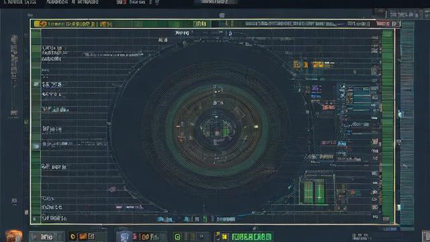Expand the first text row in the left list

click(52, 48)
